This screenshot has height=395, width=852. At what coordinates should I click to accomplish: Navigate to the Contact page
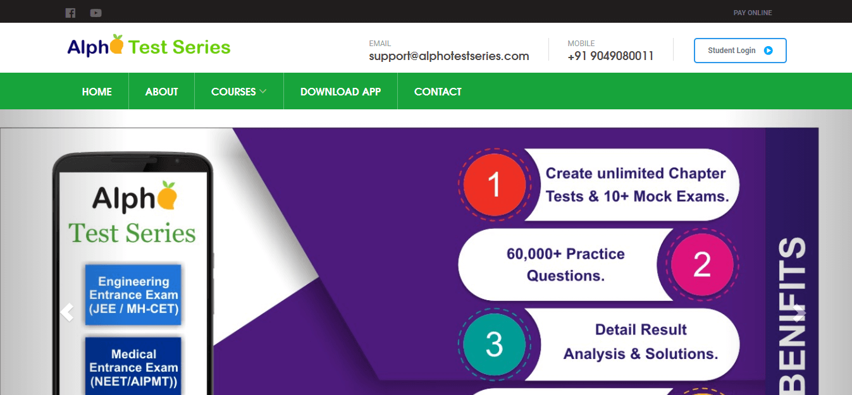click(x=438, y=92)
